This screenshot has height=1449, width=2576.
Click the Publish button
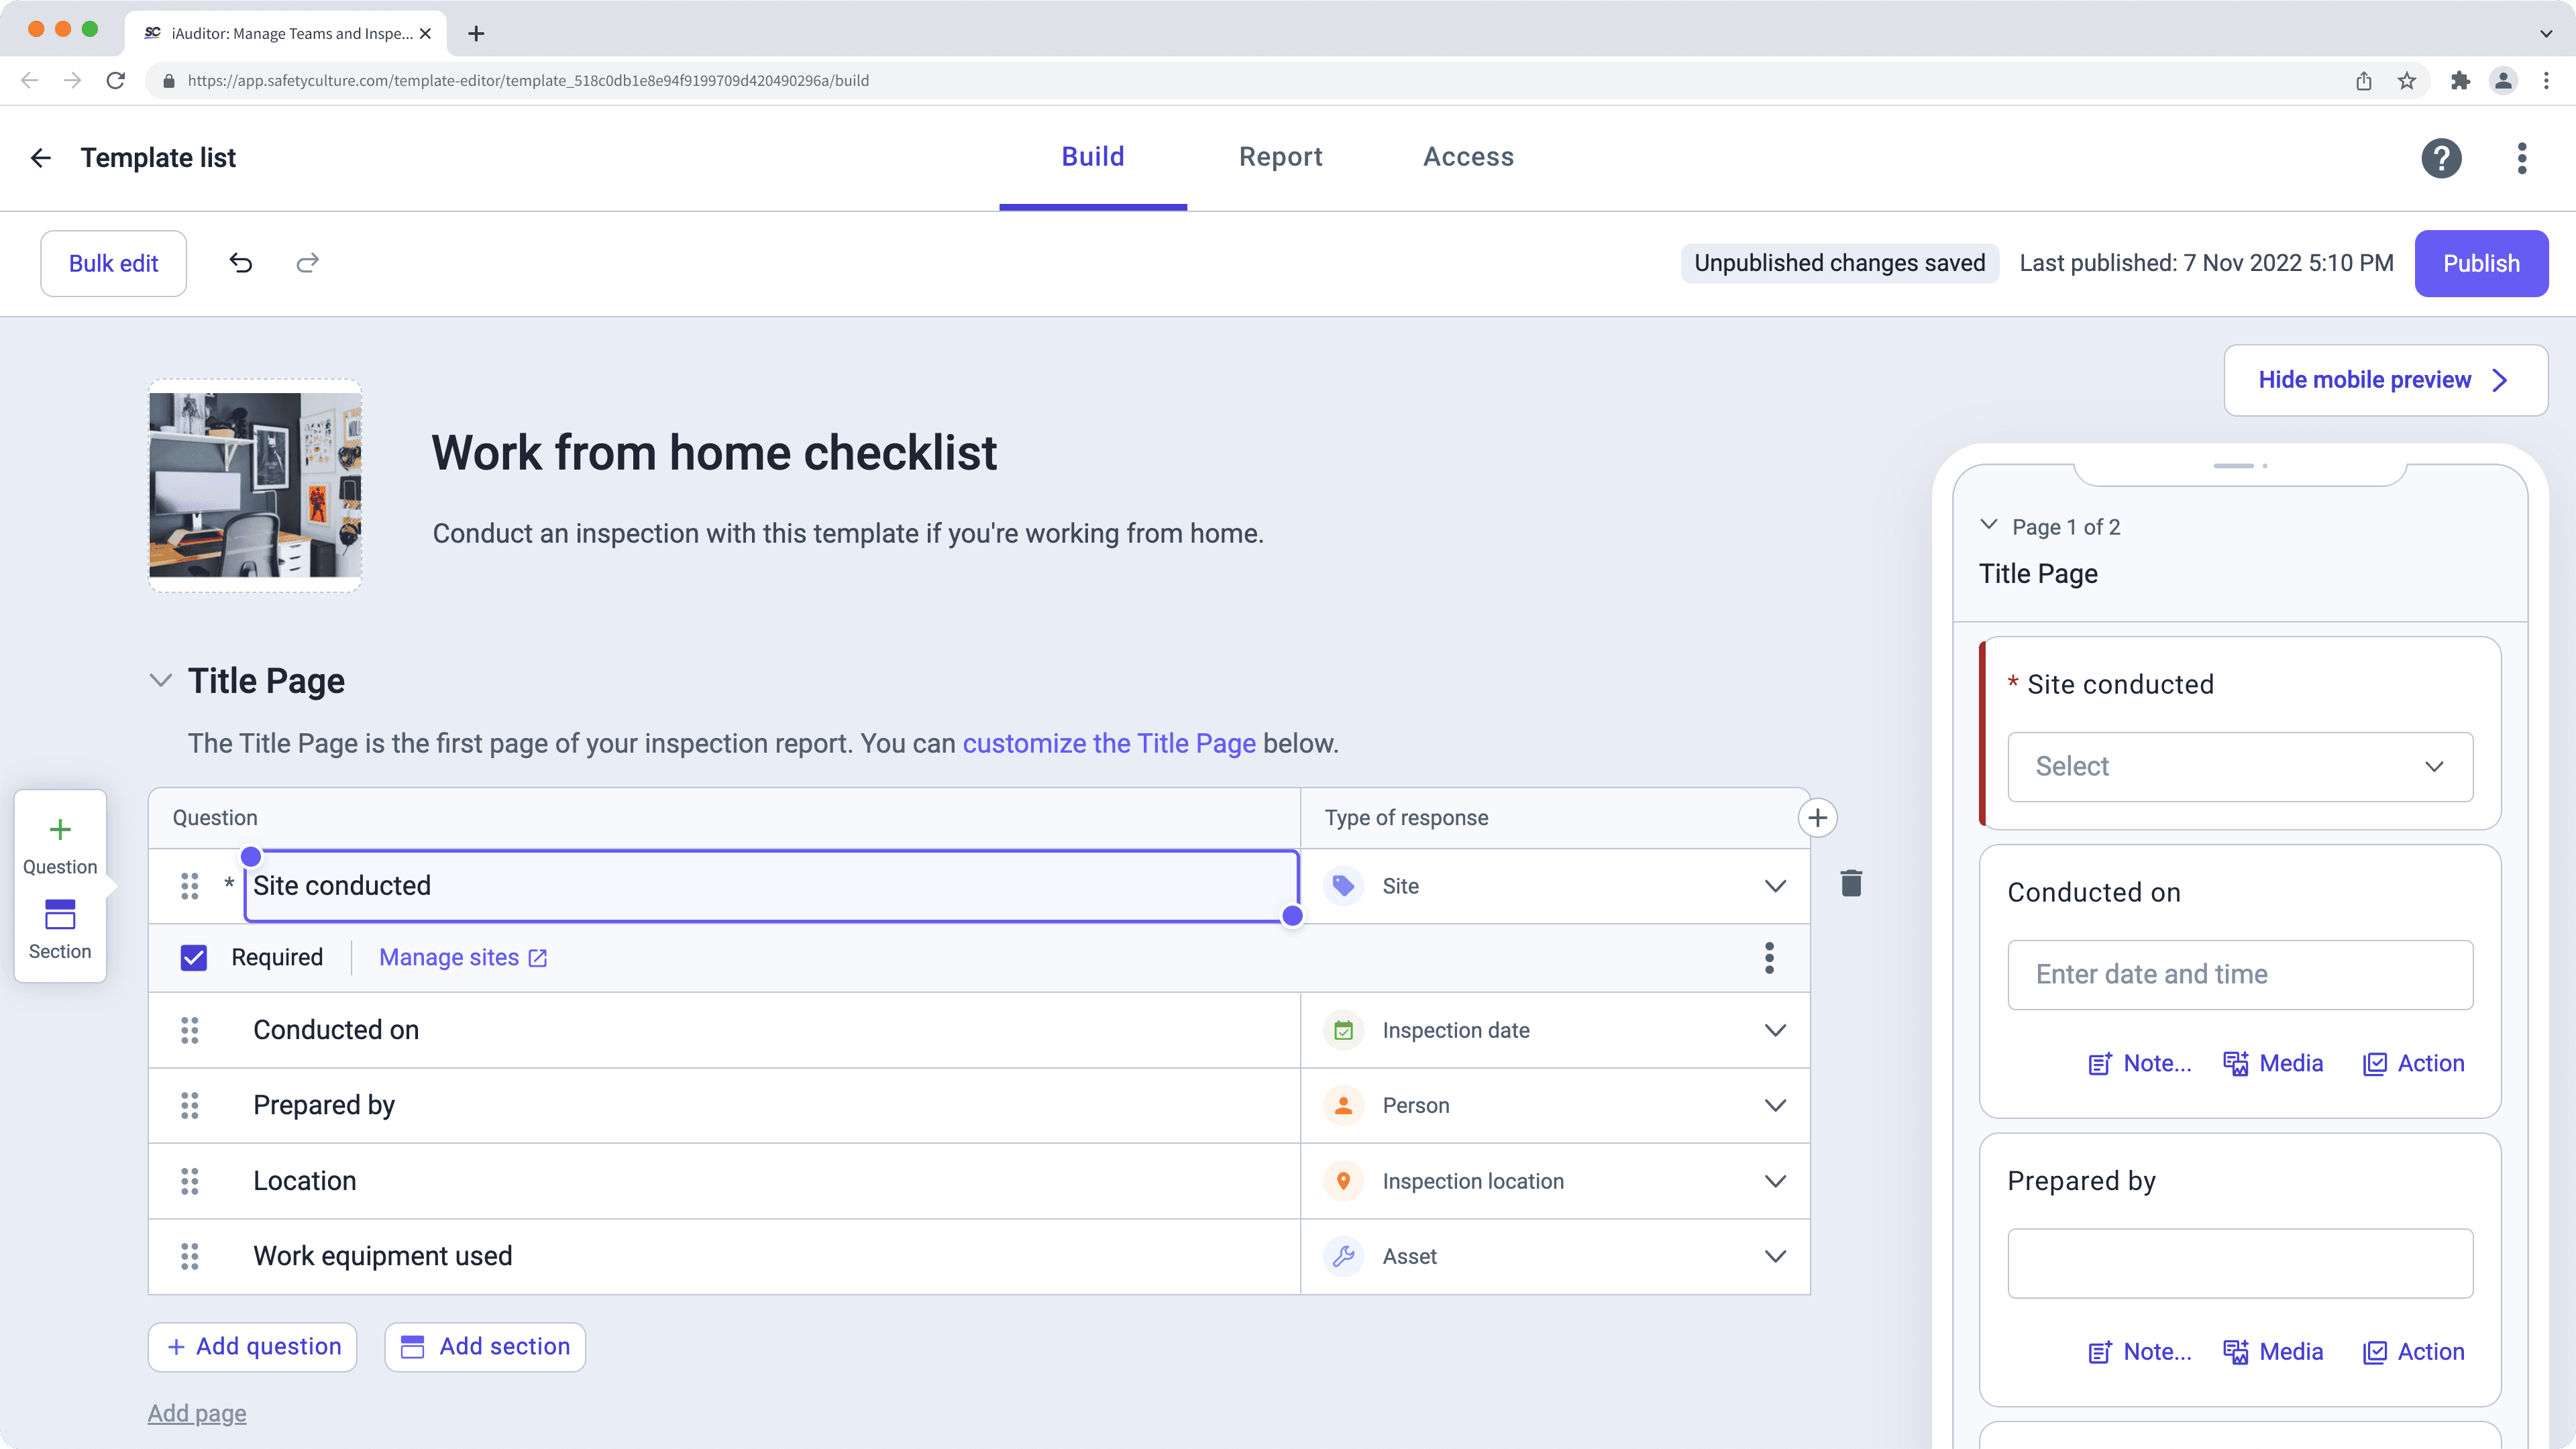point(2480,264)
